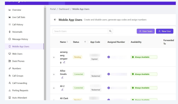
Task: Click the Ali Clark user name
Action: pyautogui.click(x=64, y=98)
